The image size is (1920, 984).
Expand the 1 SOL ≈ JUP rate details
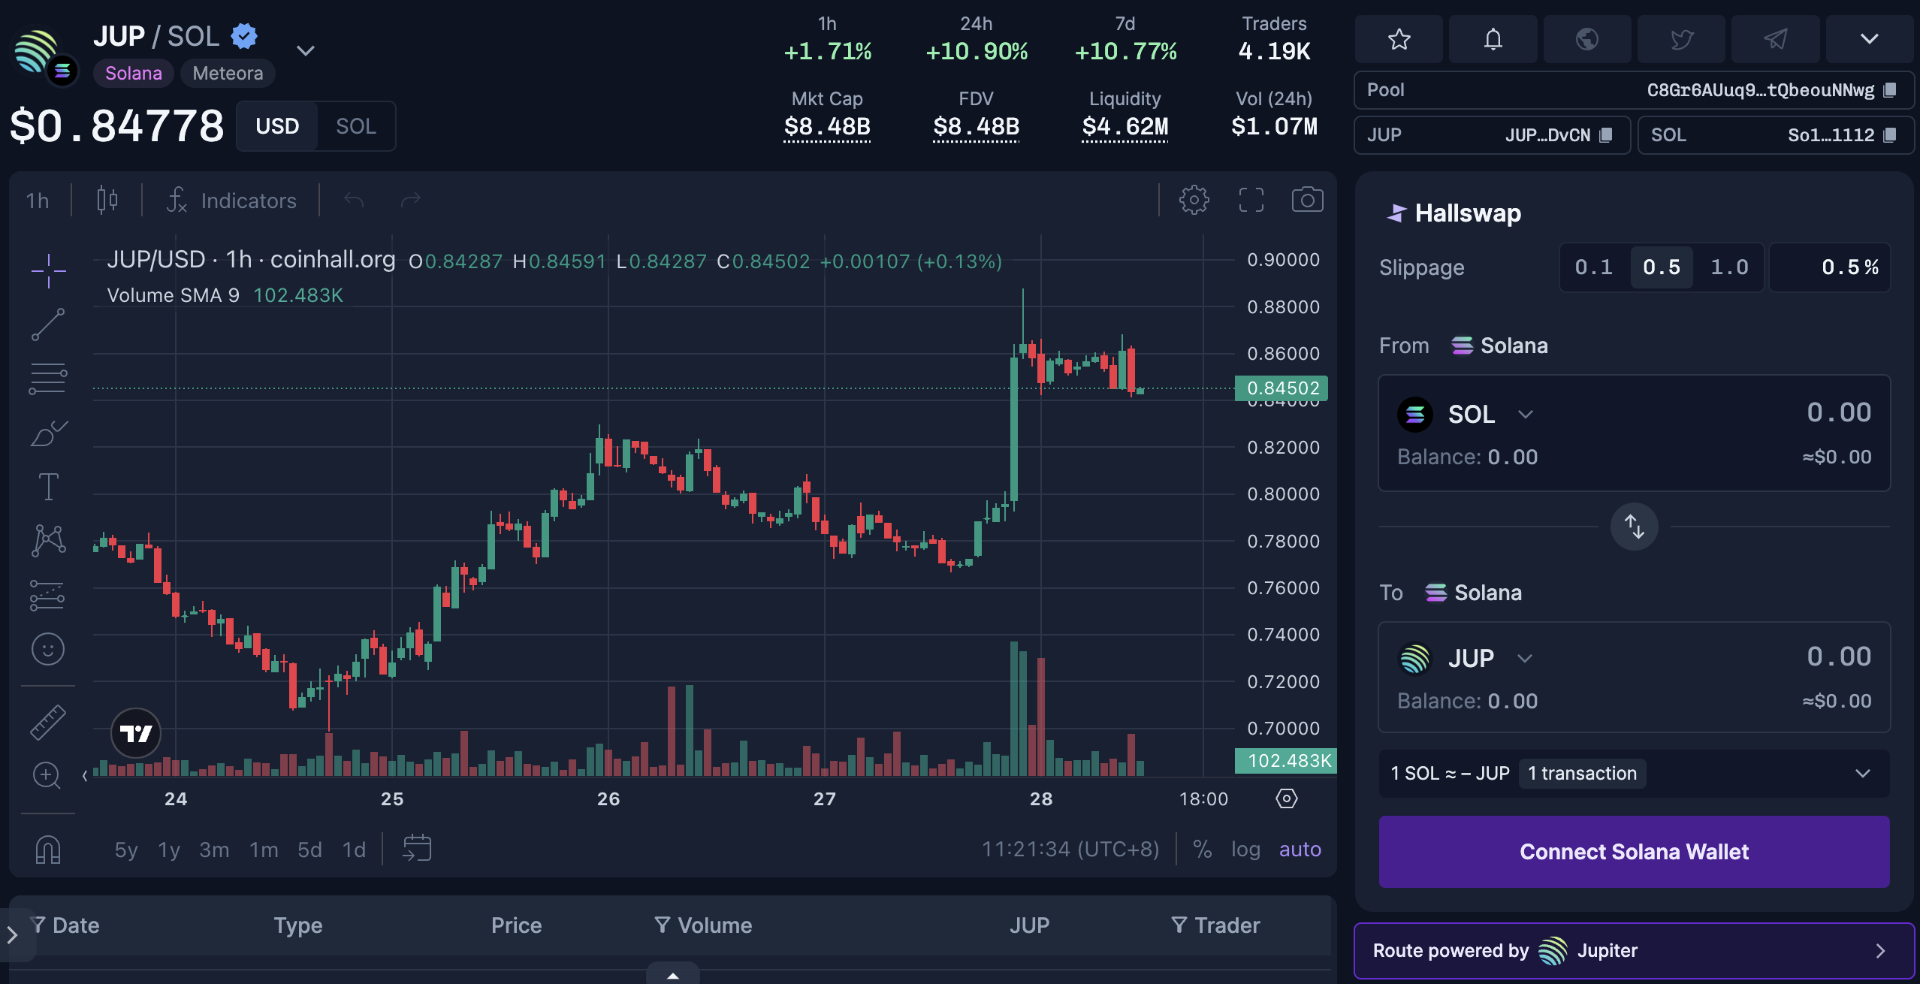1862,774
